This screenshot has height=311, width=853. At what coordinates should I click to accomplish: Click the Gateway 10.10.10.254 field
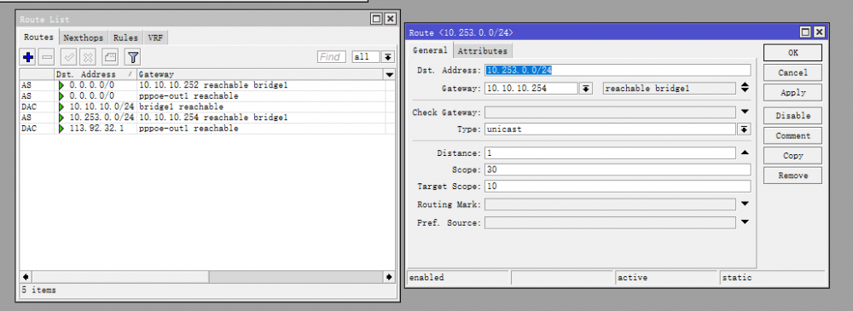pos(531,88)
